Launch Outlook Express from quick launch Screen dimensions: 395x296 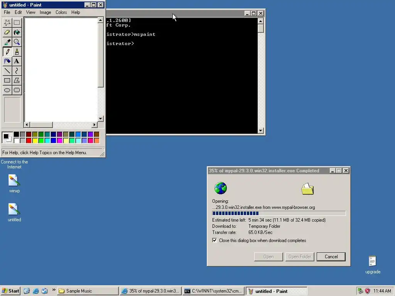click(x=45, y=291)
